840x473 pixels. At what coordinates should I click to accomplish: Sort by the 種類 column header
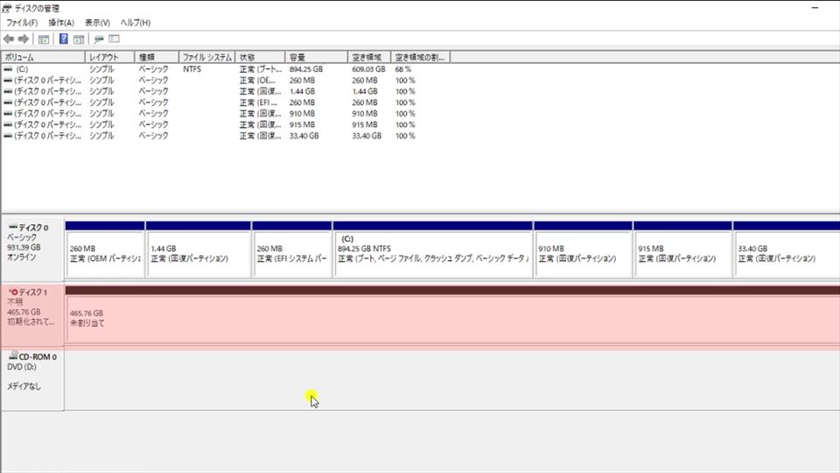coord(156,57)
